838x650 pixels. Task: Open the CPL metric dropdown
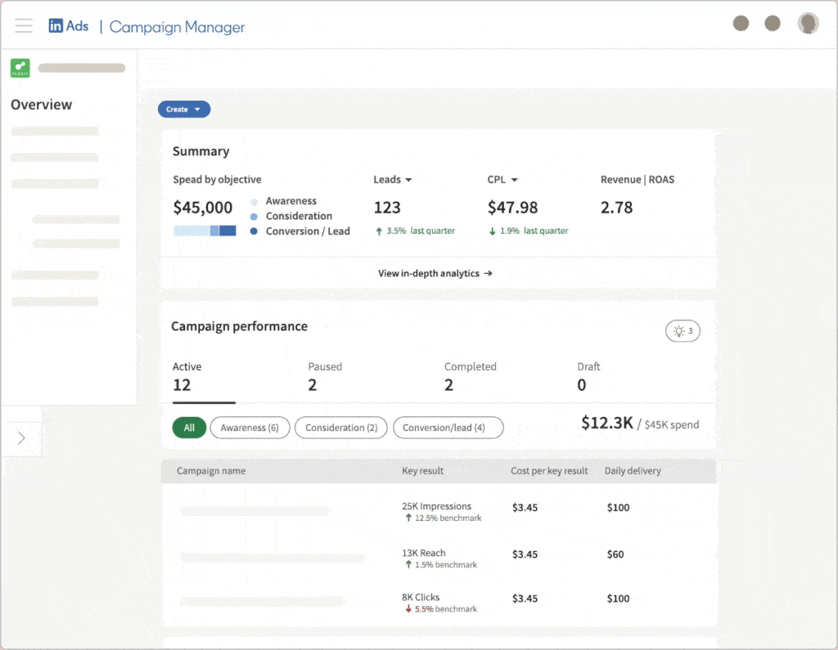point(502,179)
